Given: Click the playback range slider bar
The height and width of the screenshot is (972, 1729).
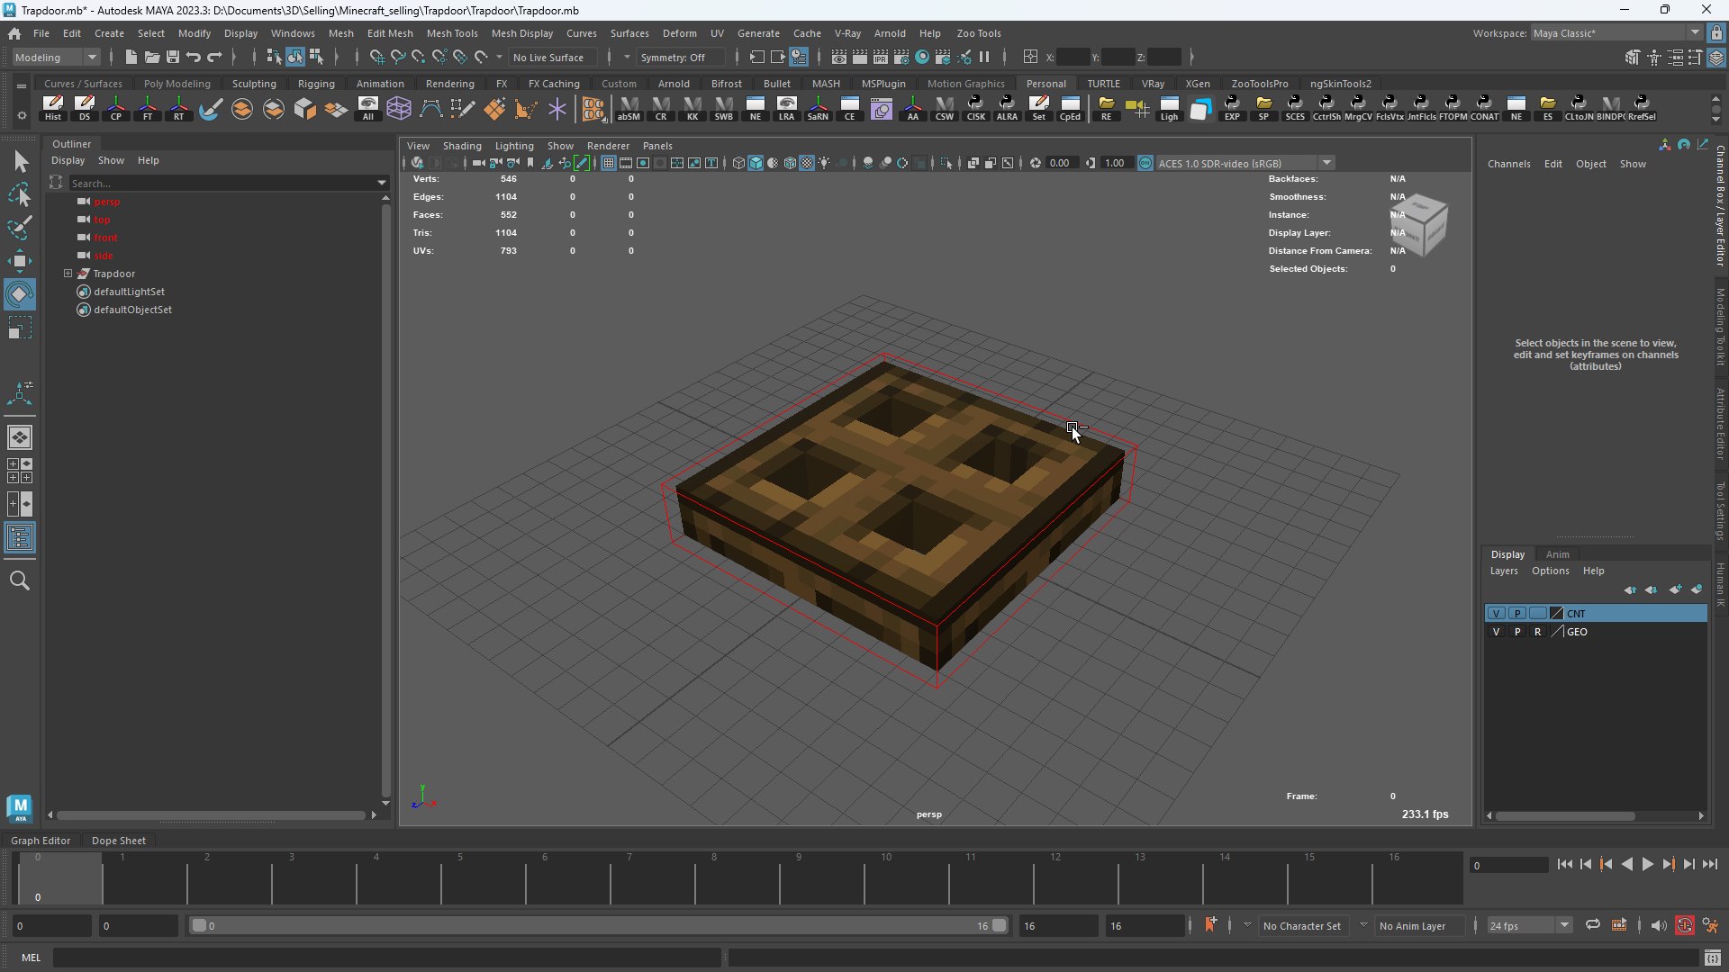Looking at the screenshot, I should point(599,926).
